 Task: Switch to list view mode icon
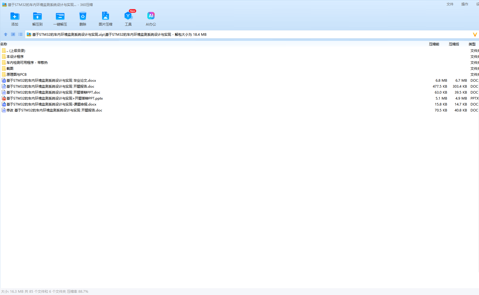(20, 34)
